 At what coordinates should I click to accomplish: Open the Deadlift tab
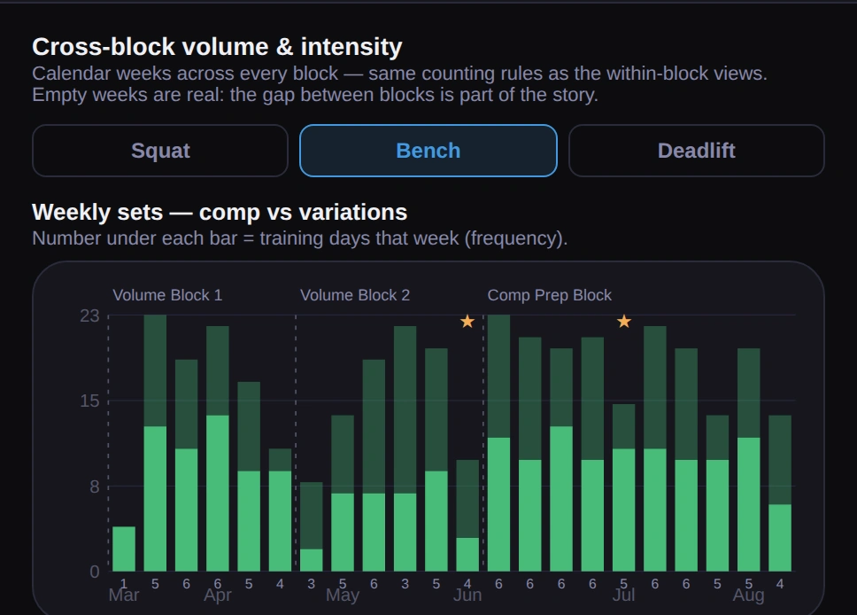pos(696,151)
